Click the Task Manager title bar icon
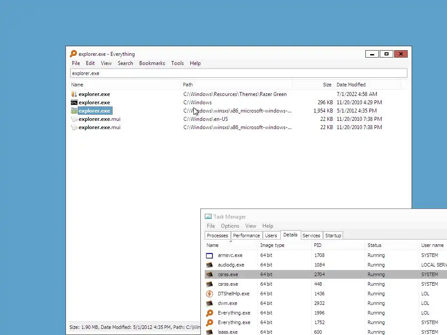The height and width of the screenshot is (335, 447). point(208,216)
